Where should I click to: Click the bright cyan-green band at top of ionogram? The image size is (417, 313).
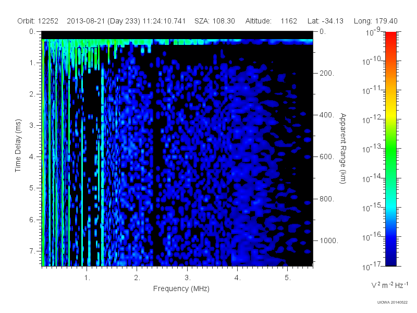coord(177,42)
